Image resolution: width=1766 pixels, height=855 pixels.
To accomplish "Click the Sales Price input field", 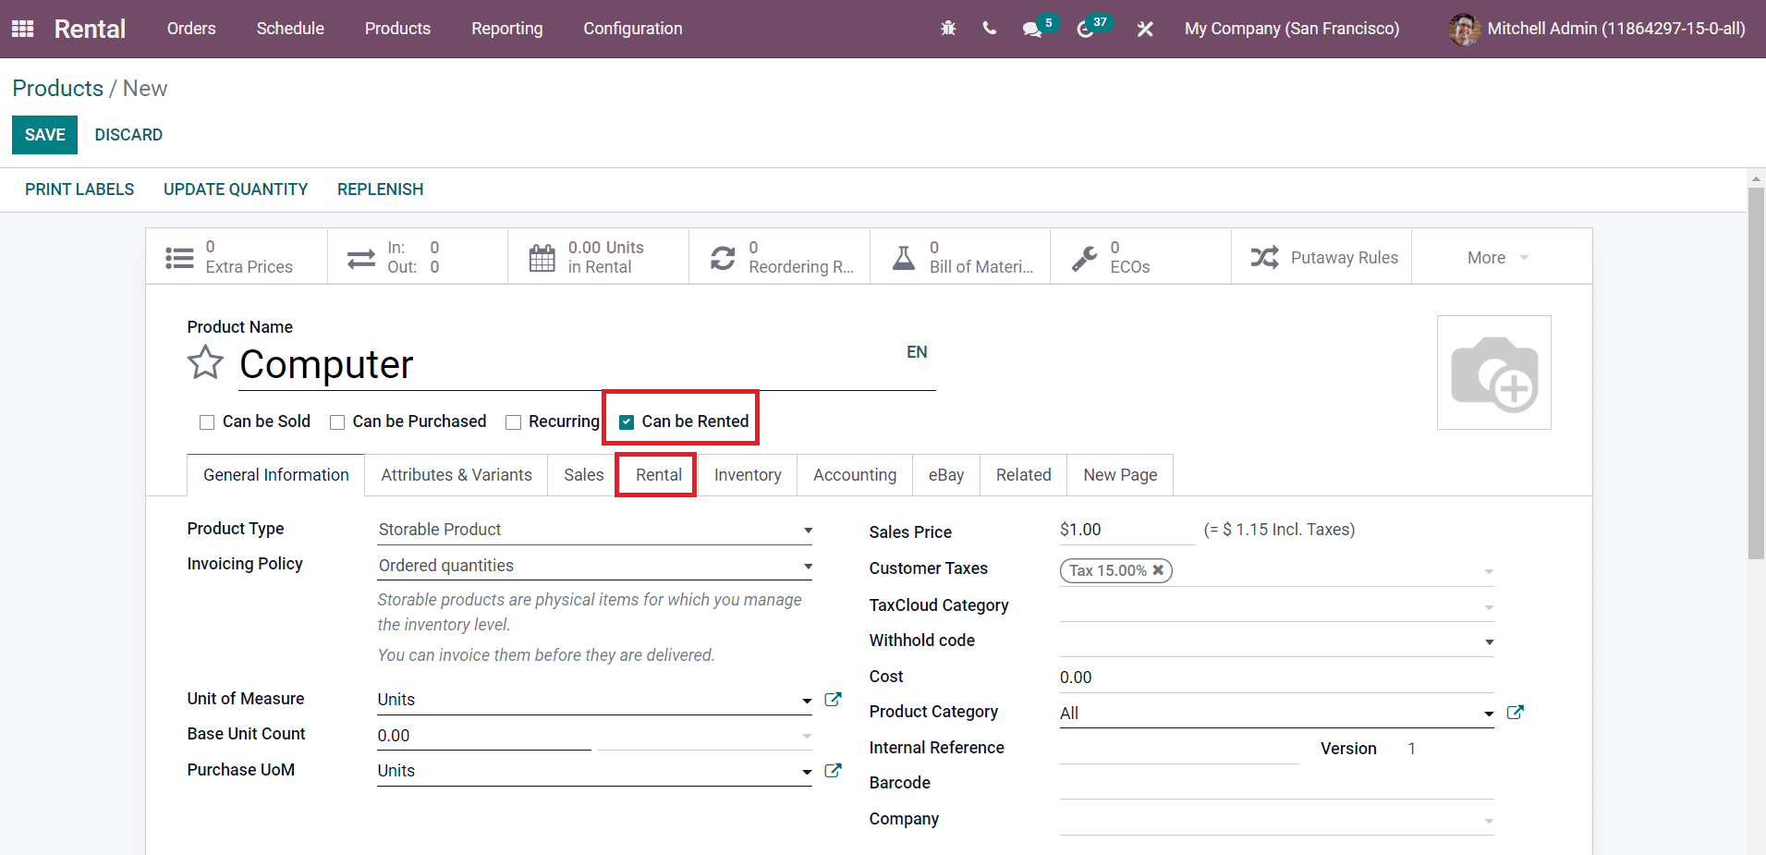I will [1126, 530].
